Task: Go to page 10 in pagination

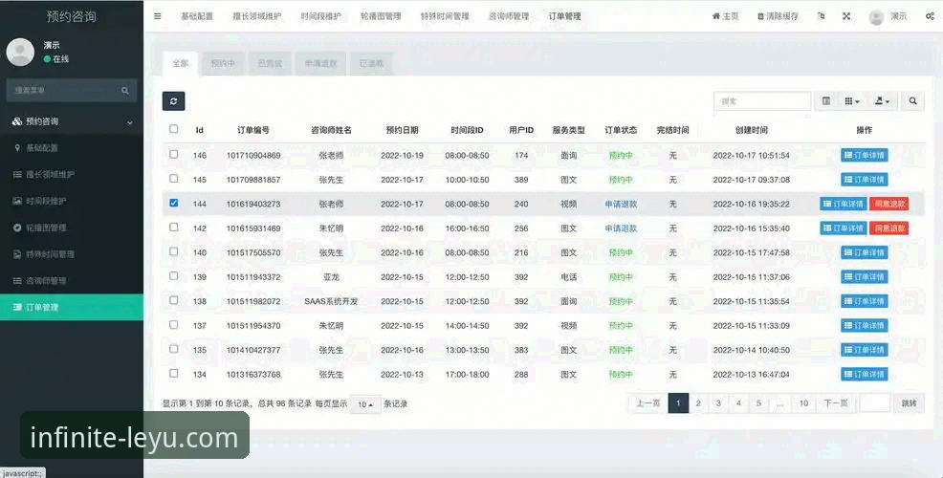Action: 803,403
